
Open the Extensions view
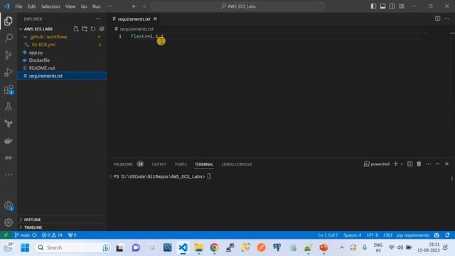coord(9,90)
